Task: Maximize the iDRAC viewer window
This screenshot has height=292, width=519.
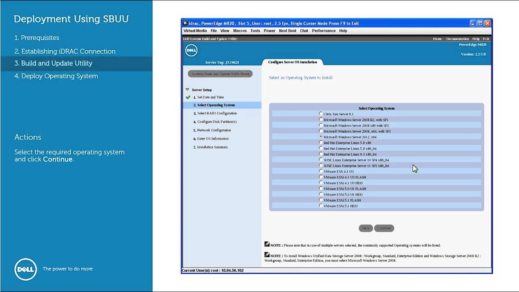Action: 480,23
